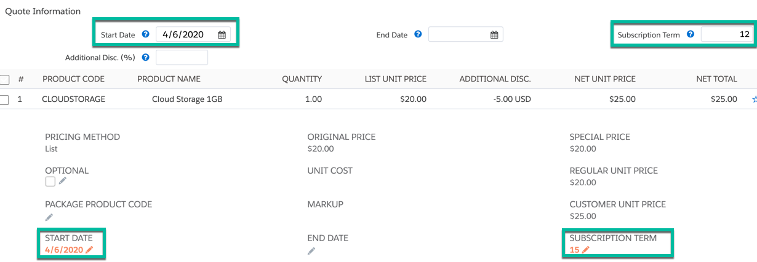This screenshot has width=757, height=262.
Task: Click the Additional Disc. (%) help icon
Action: (146, 58)
